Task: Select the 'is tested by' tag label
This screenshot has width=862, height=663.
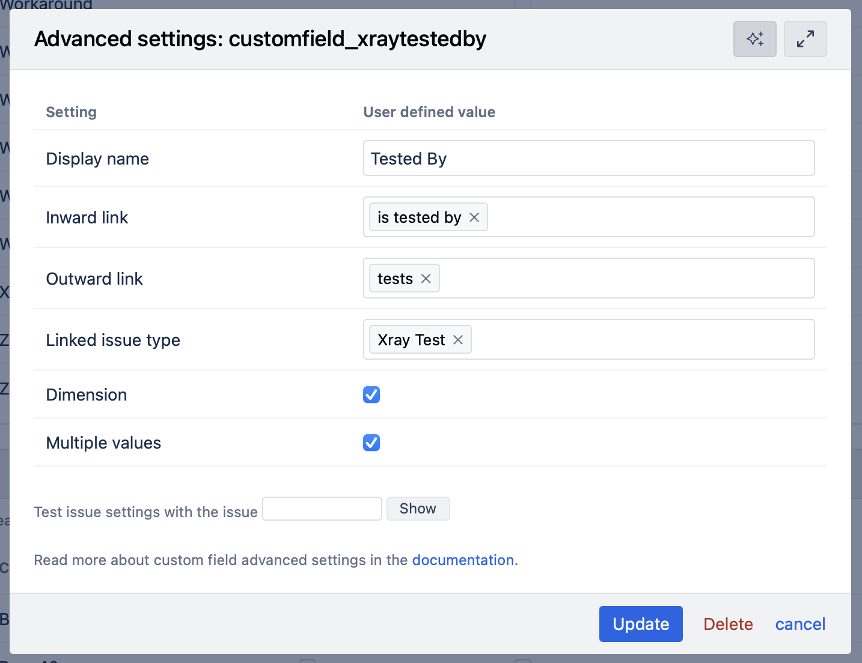Action: (x=419, y=217)
